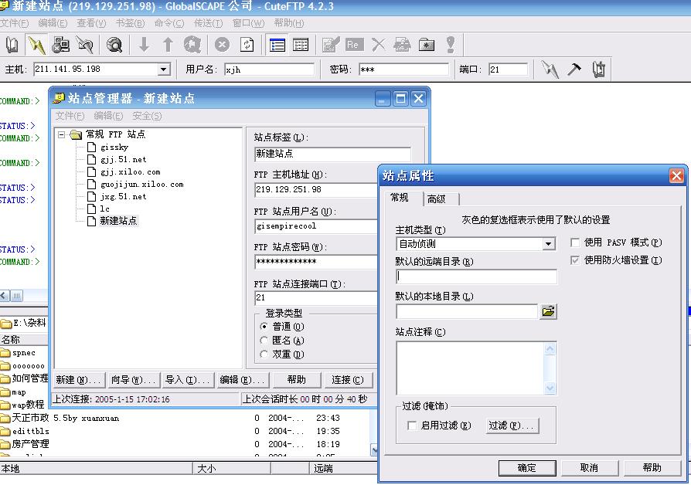
Task: Collapse the 常规 FTP 站点 tree node
Action: (x=62, y=134)
